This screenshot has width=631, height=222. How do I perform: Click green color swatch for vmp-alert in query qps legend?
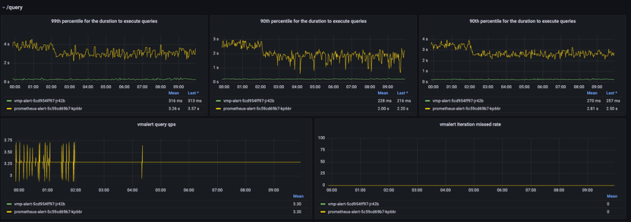(x=9, y=204)
